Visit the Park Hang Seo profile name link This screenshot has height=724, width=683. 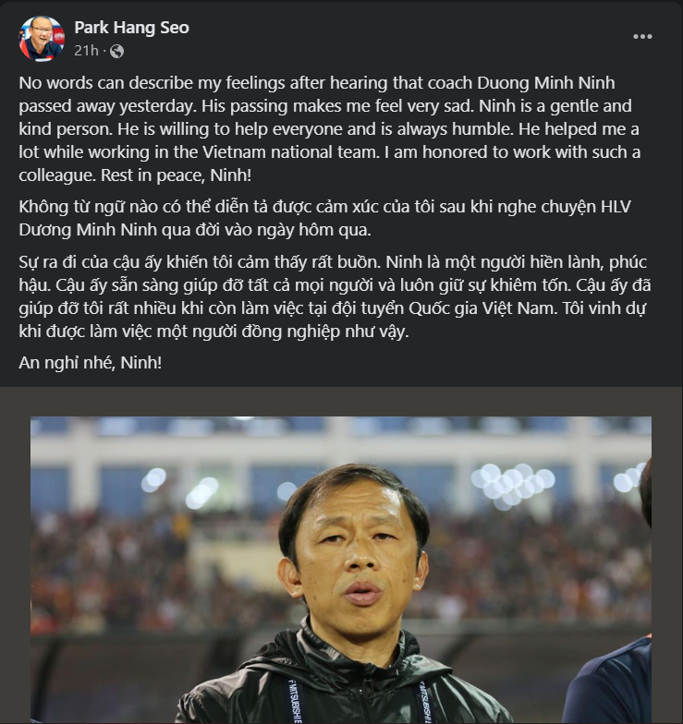[x=131, y=28]
